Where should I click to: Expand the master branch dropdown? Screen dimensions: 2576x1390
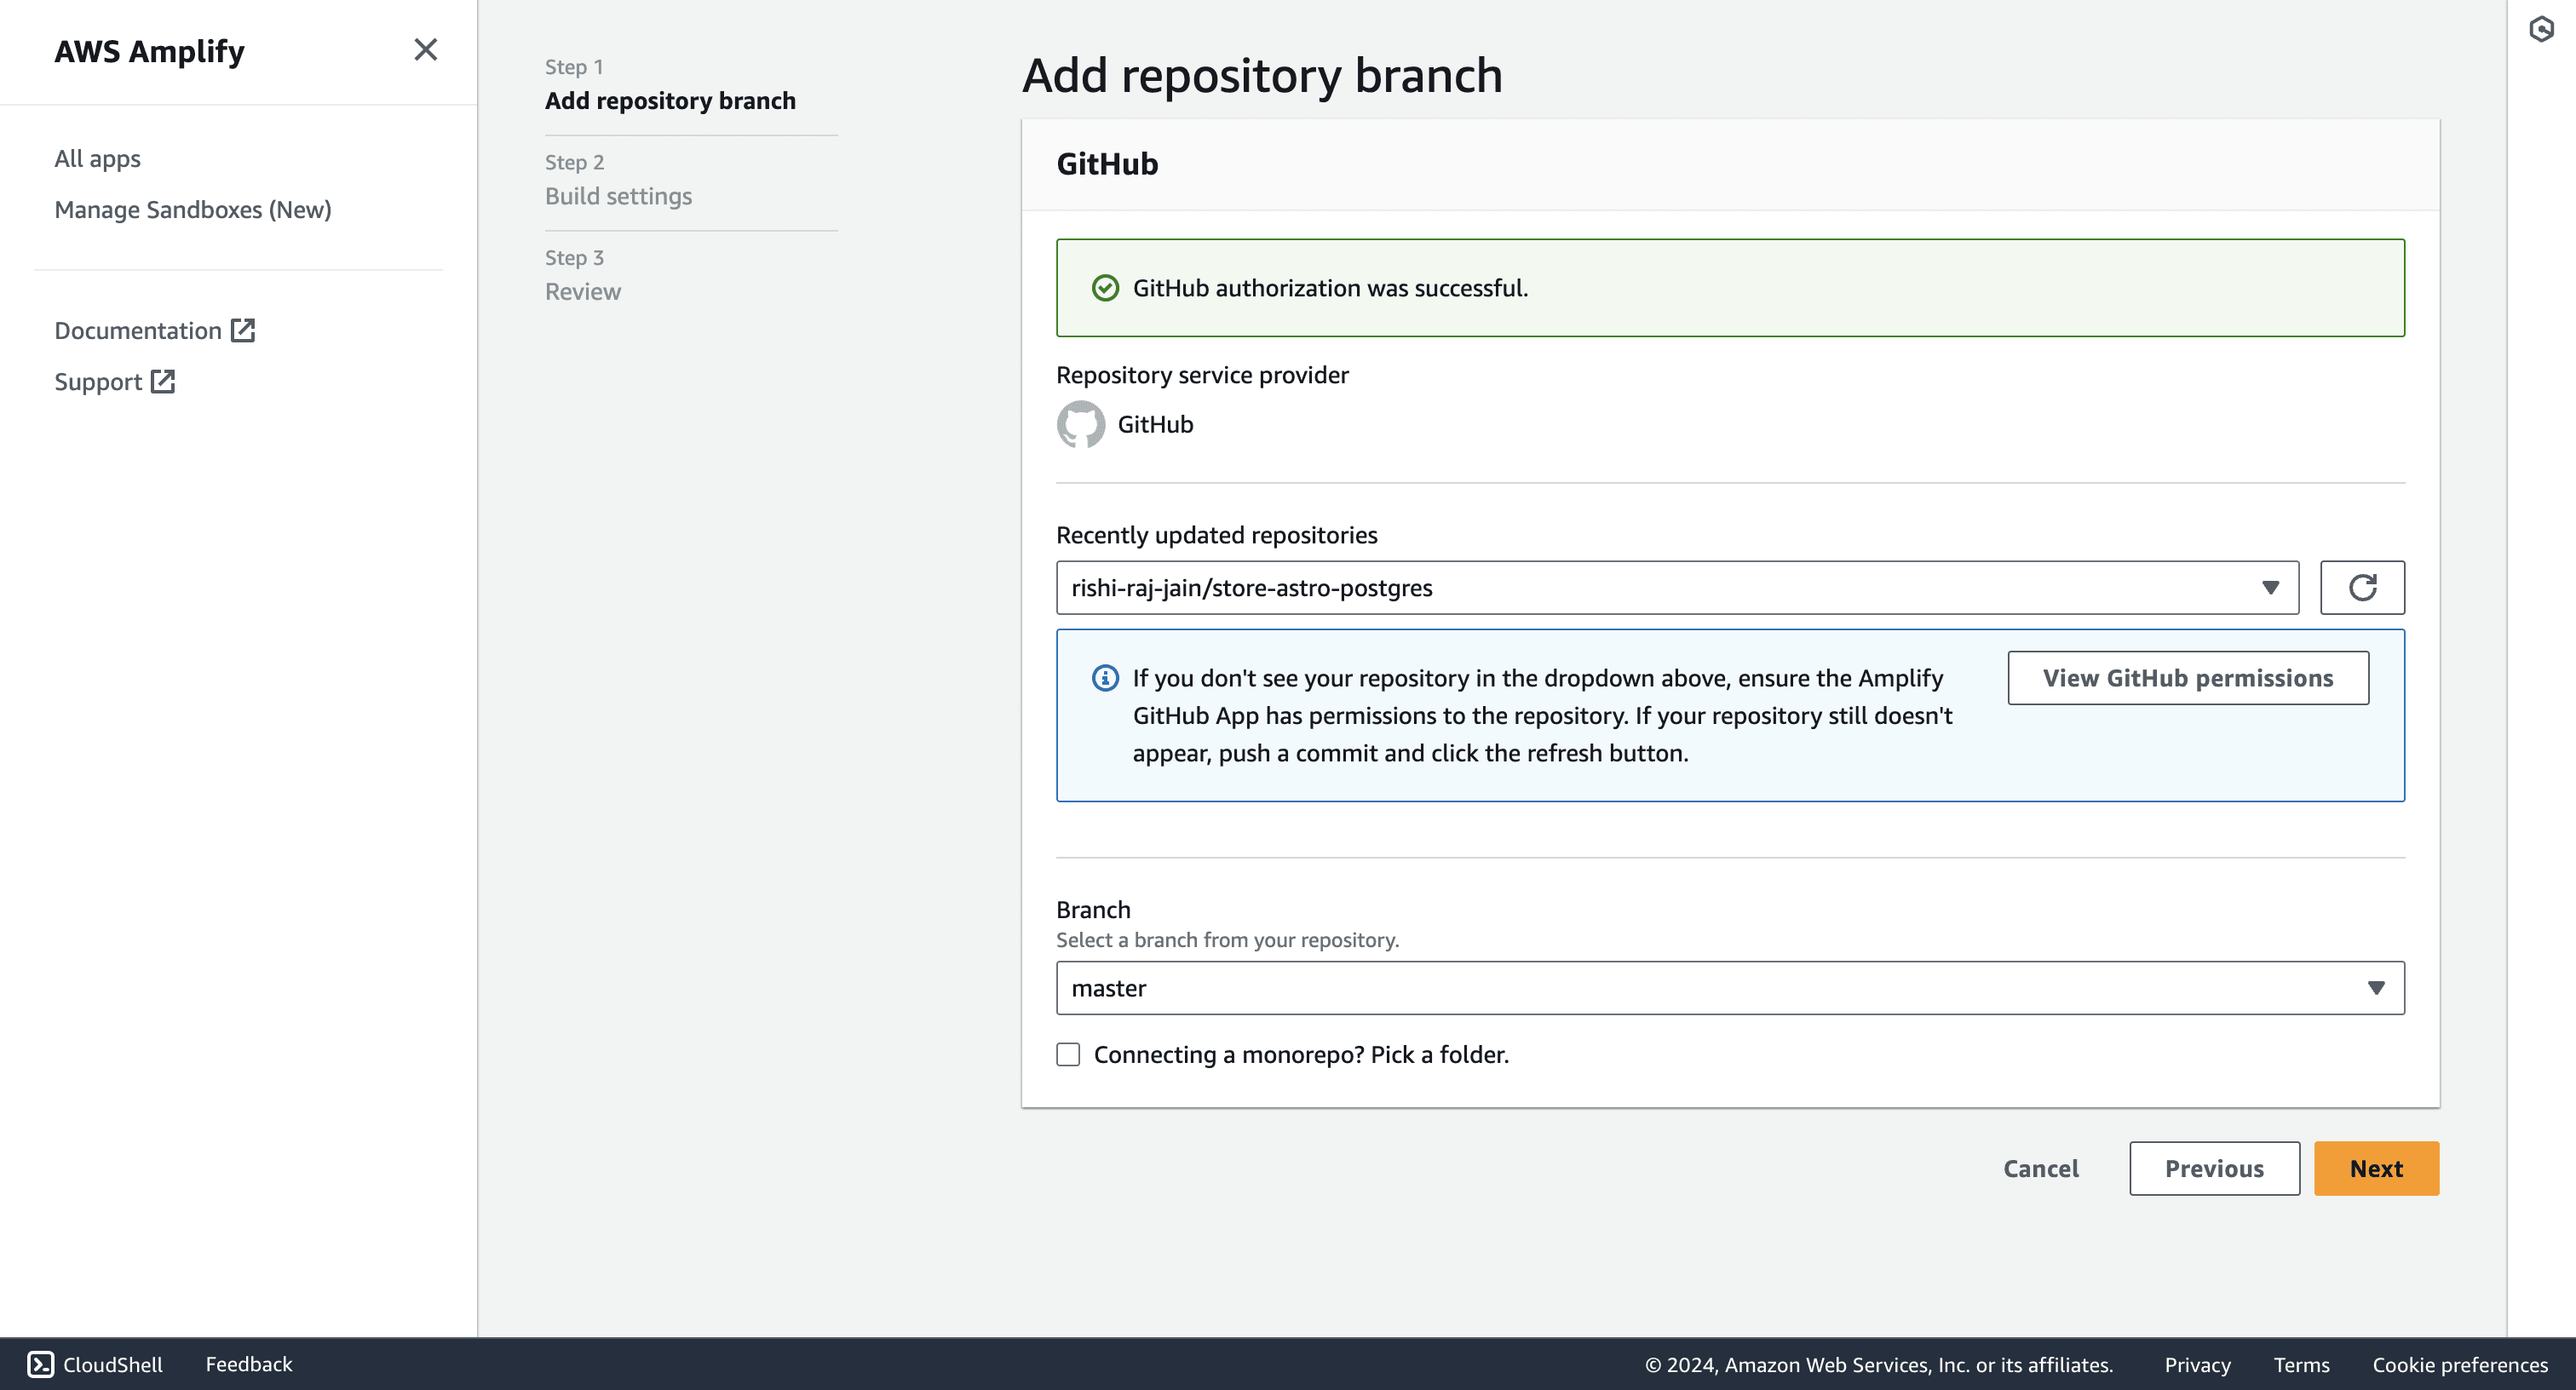[x=1729, y=988]
